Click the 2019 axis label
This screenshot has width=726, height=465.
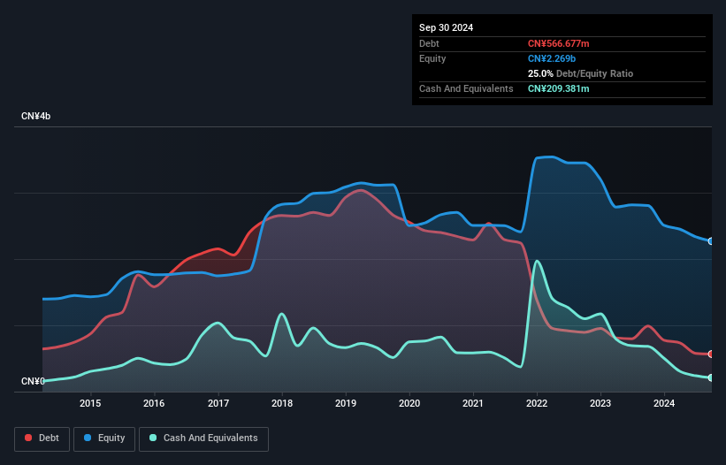[x=346, y=403]
